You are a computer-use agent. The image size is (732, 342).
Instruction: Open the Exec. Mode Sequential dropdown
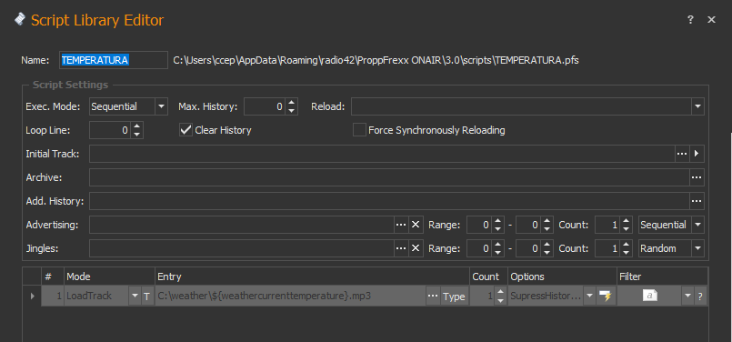coord(161,106)
